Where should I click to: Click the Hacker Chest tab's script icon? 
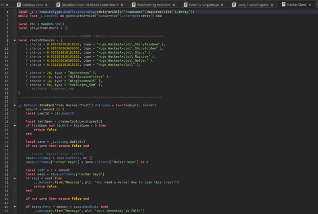(x=284, y=5)
